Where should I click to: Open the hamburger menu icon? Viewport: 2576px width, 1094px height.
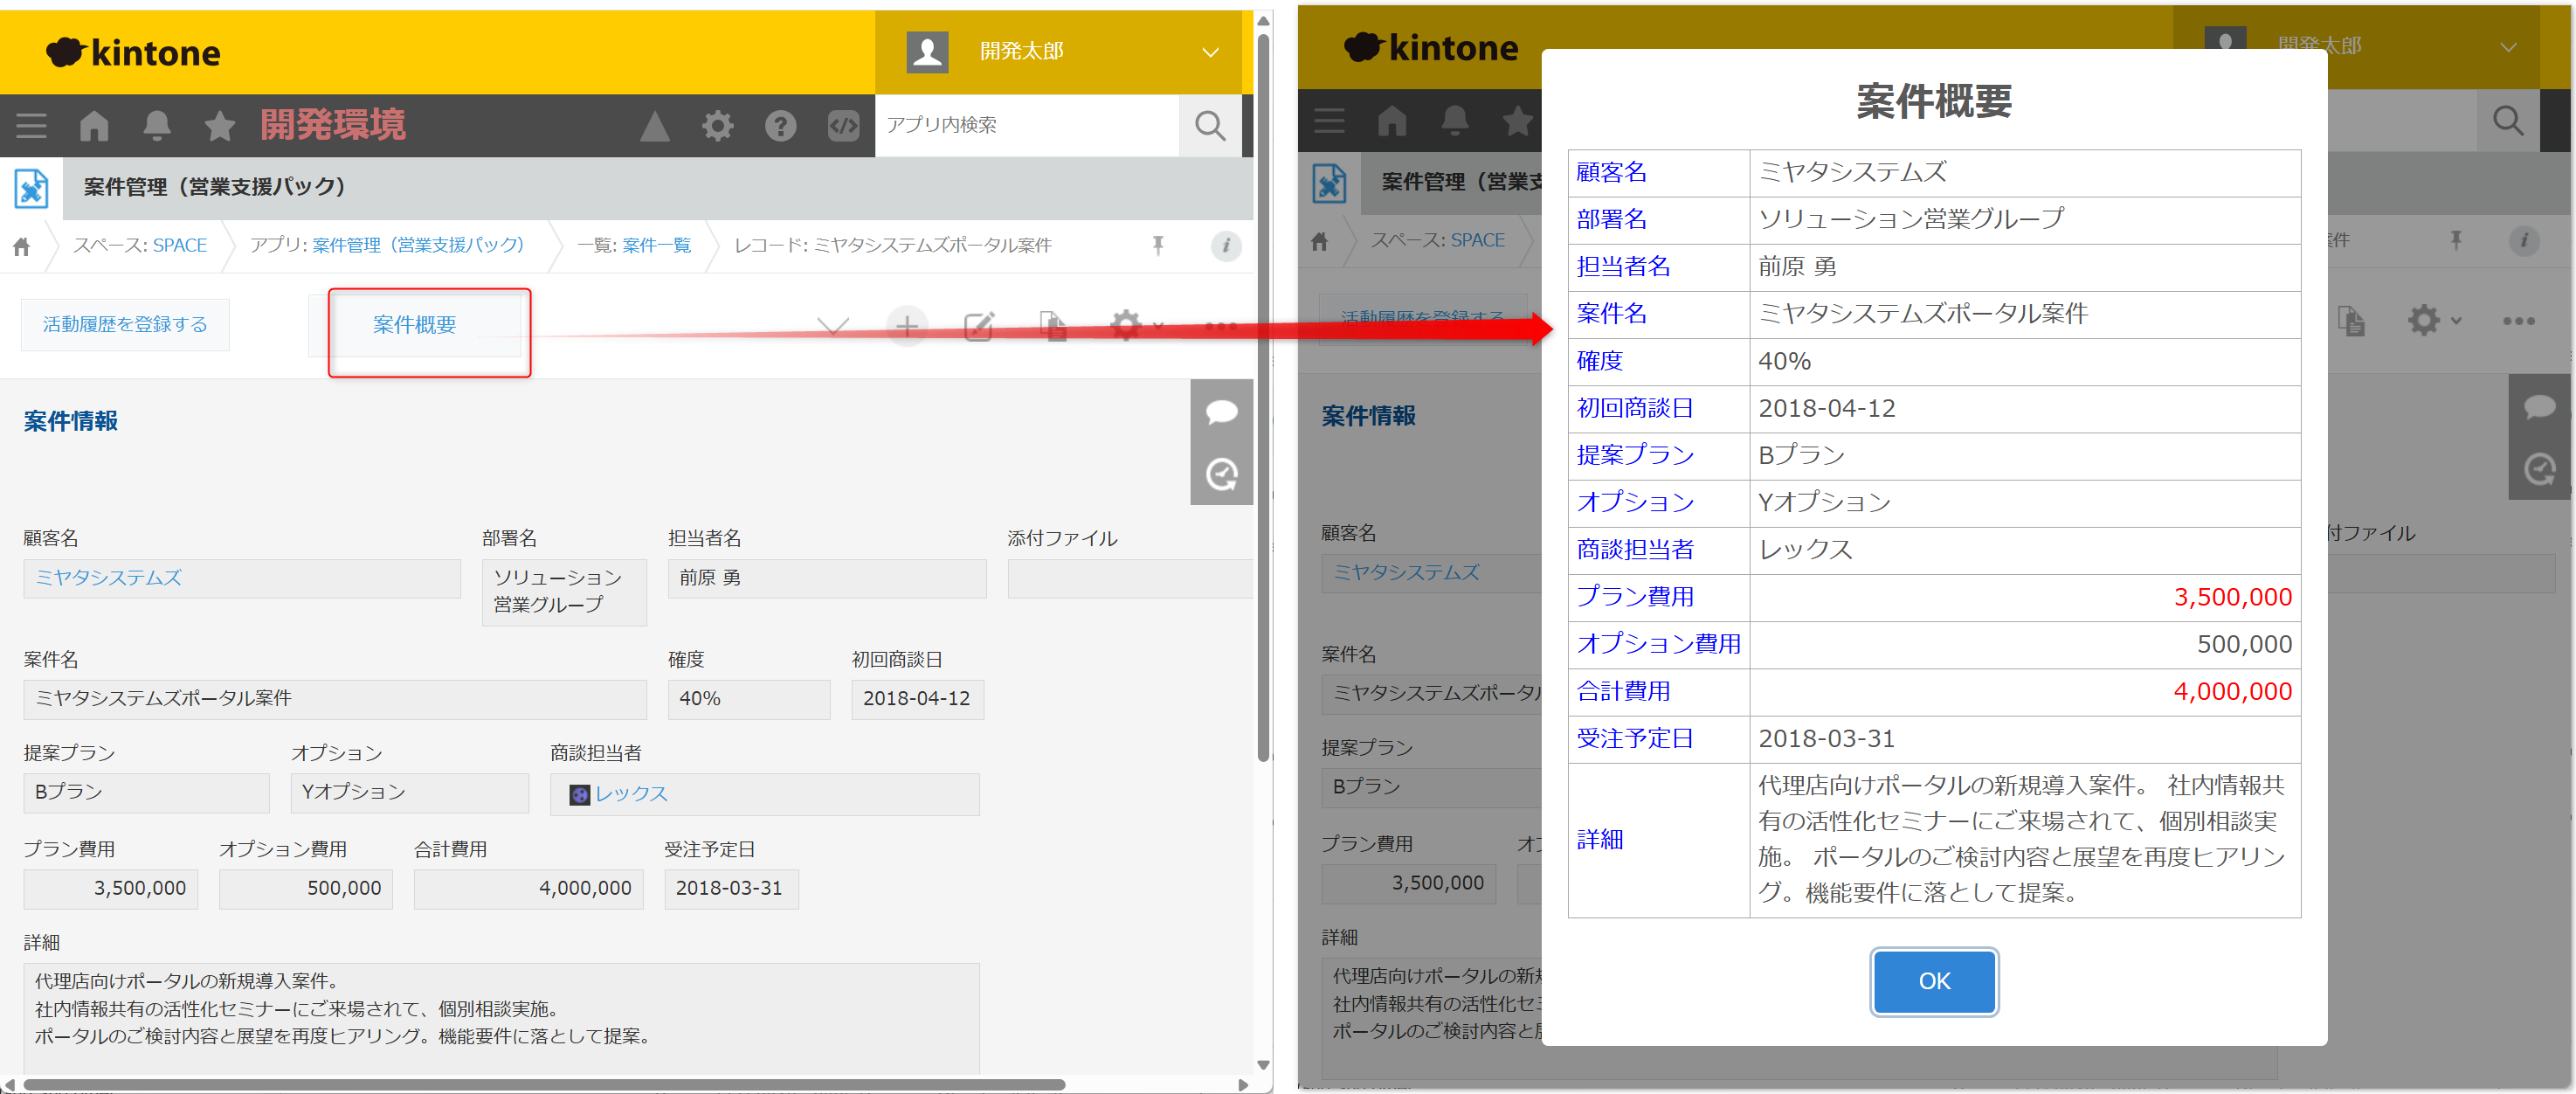point(31,126)
